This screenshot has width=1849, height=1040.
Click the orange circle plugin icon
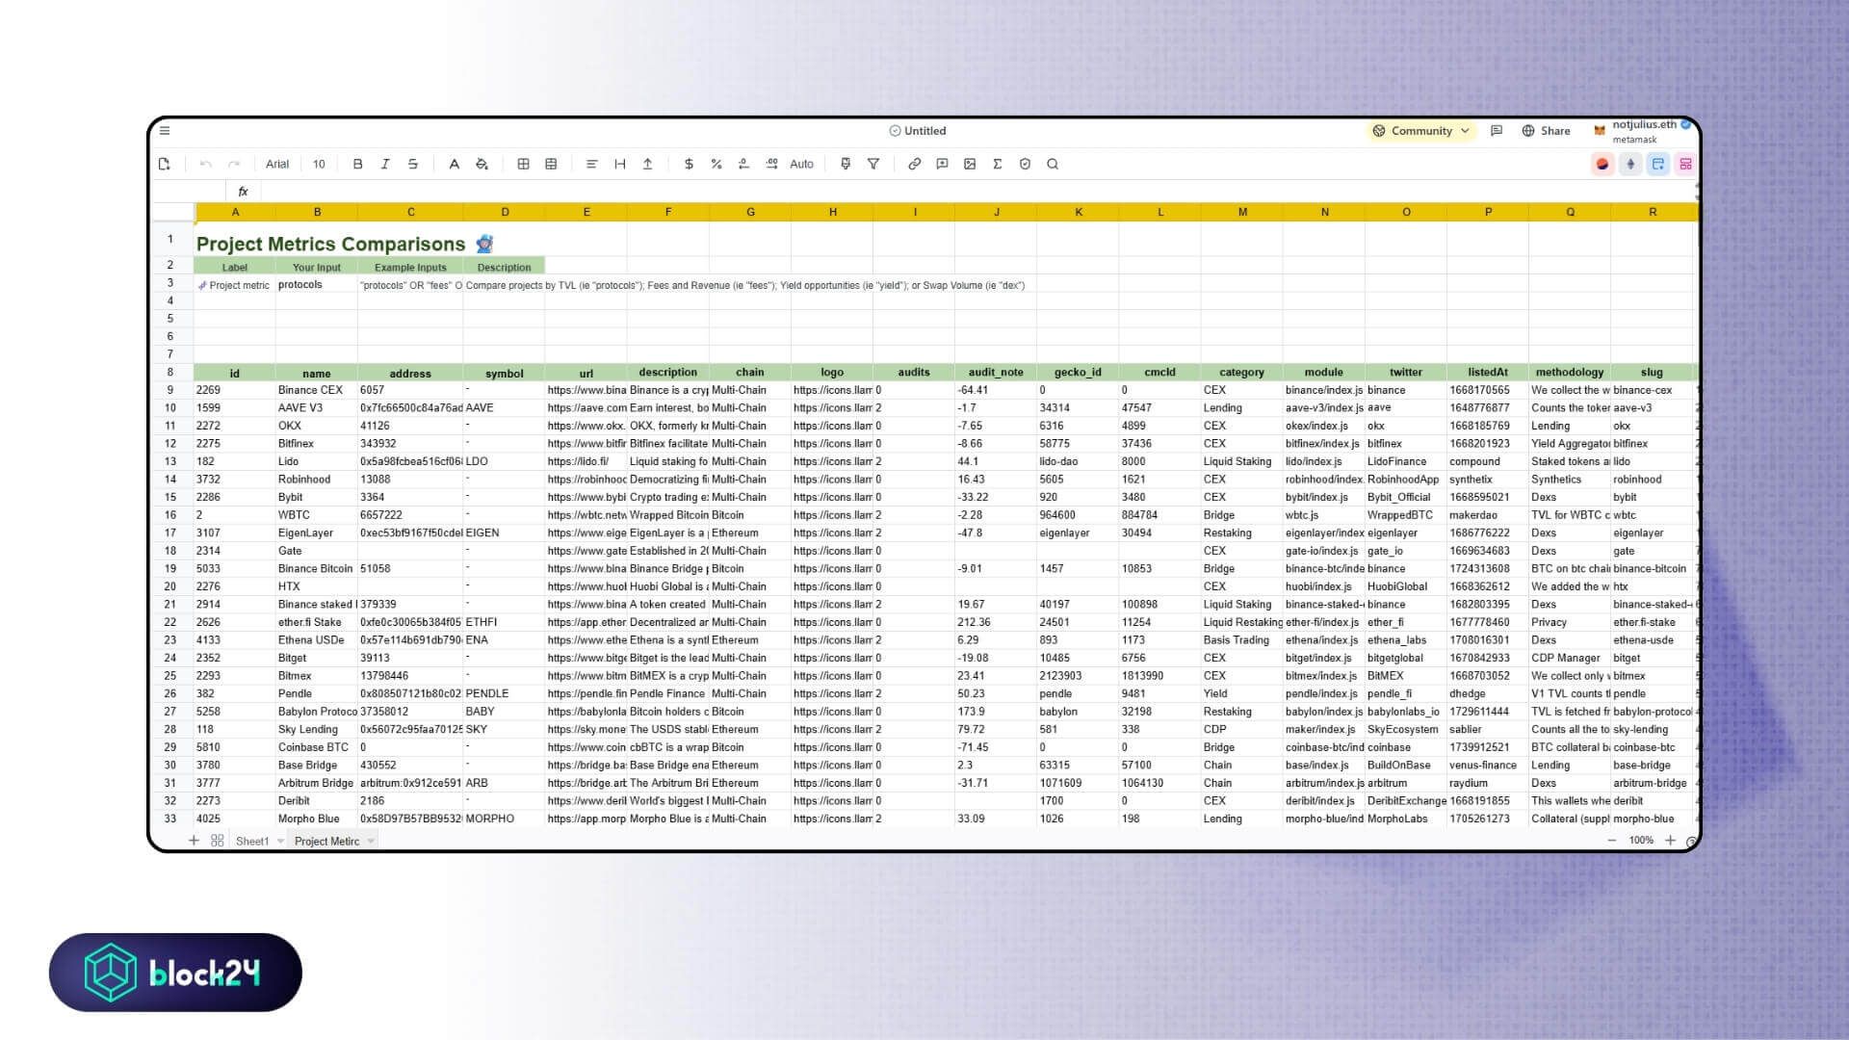pyautogui.click(x=1602, y=164)
